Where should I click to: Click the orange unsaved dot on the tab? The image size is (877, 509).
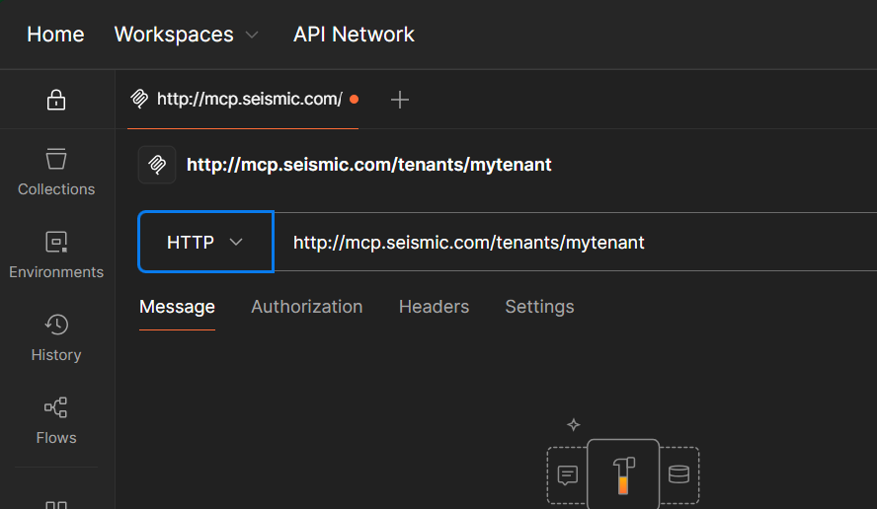(354, 100)
